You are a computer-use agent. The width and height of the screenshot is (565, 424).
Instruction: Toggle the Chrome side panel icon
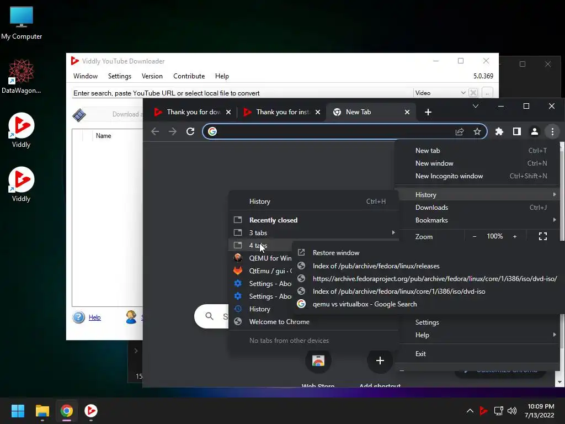516,131
